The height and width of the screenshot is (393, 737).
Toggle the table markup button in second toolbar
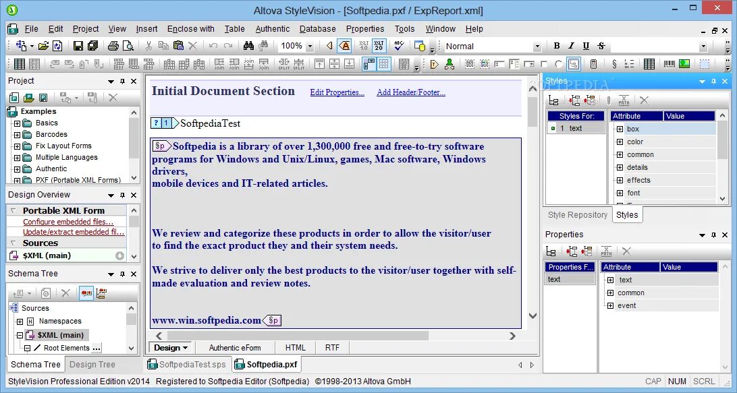coord(369,64)
